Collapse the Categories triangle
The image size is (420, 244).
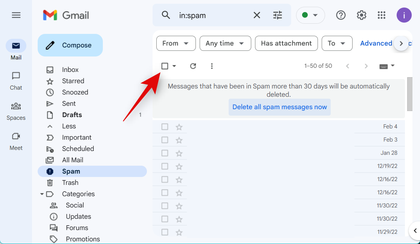42,194
